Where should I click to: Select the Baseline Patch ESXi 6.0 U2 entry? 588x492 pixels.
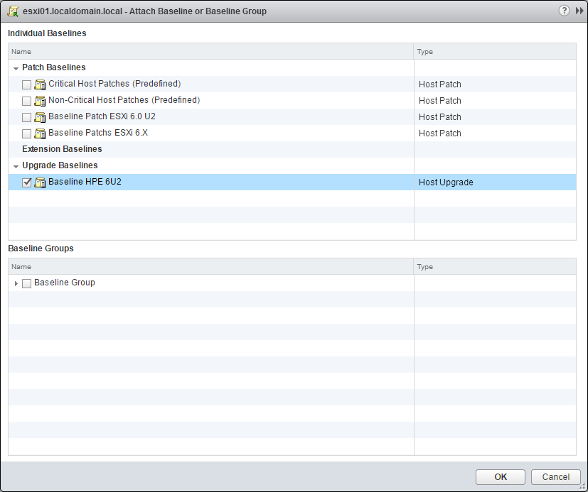click(x=102, y=116)
